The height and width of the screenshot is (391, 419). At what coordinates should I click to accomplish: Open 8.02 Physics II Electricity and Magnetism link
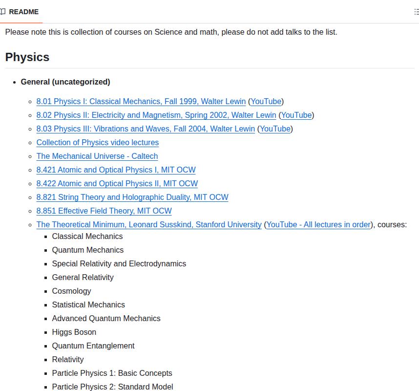(x=156, y=115)
